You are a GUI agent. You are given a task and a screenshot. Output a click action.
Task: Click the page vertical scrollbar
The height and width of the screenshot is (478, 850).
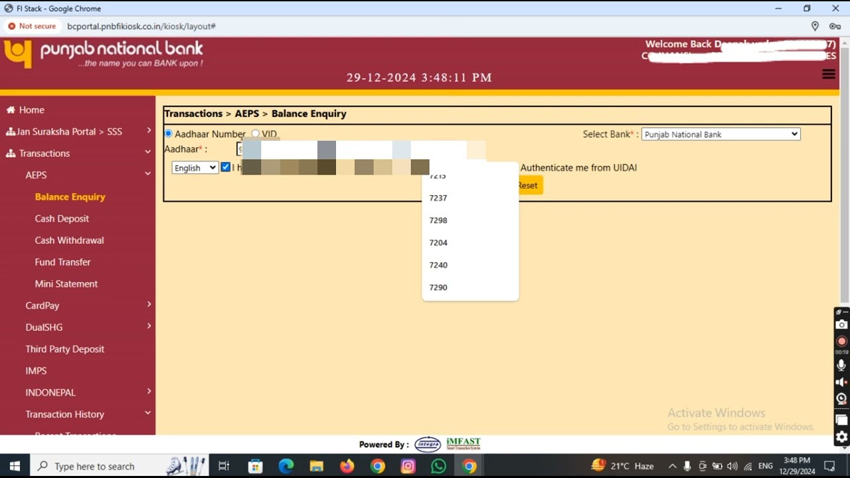pyautogui.click(x=845, y=176)
